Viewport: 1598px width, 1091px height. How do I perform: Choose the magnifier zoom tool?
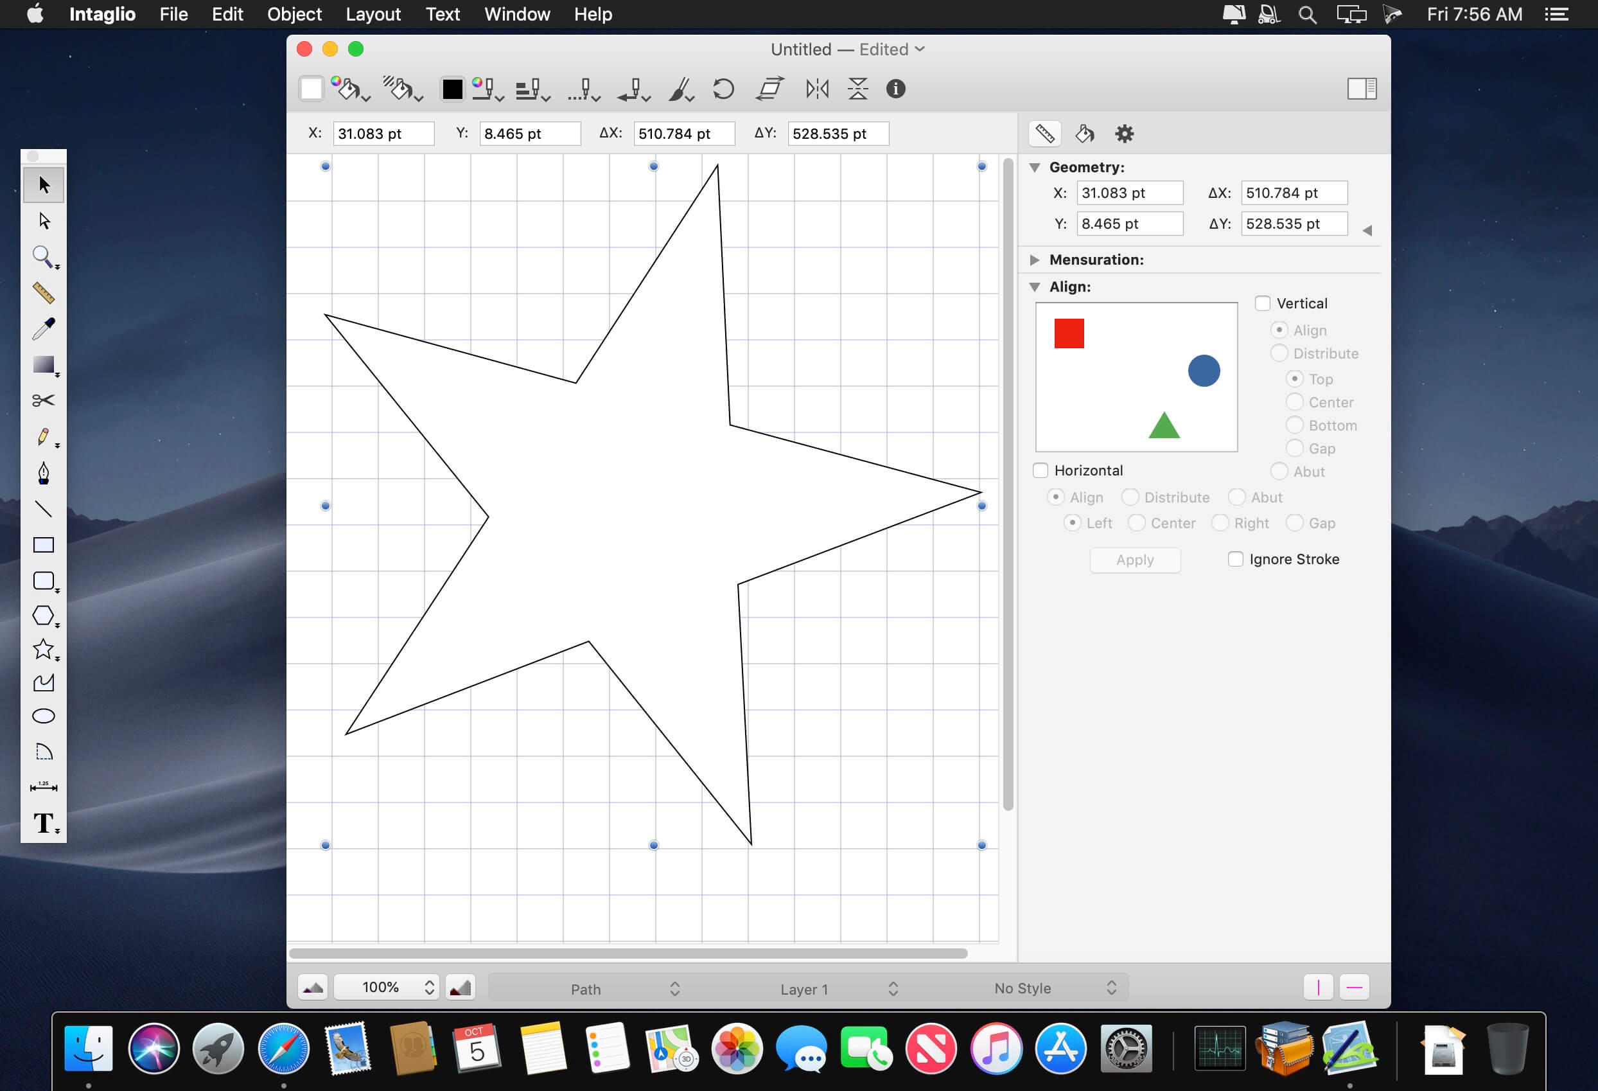(44, 257)
